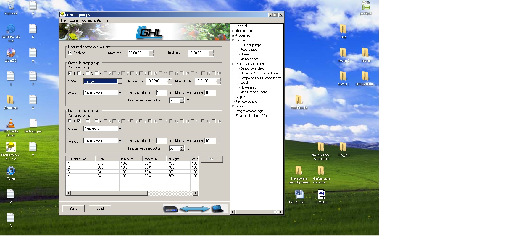Viewport: 516px width, 236px height.
Task: Open the КОМПАС-3D V13 desktop shortcut
Action: 11,33
